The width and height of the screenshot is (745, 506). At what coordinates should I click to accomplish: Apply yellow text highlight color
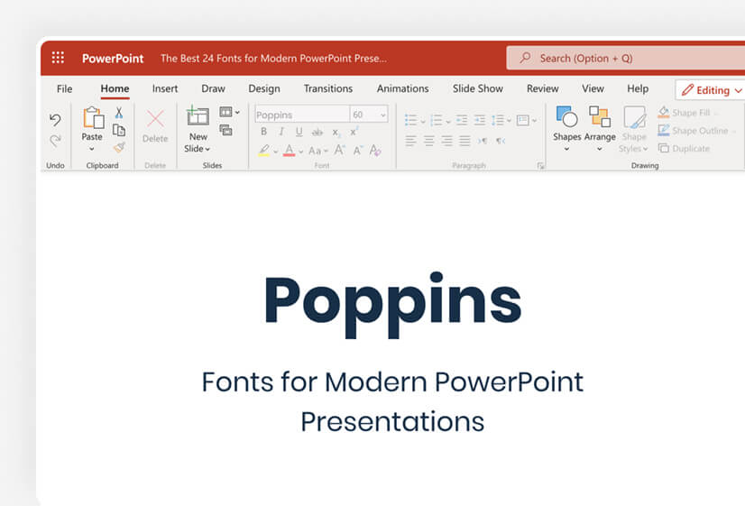(x=263, y=151)
